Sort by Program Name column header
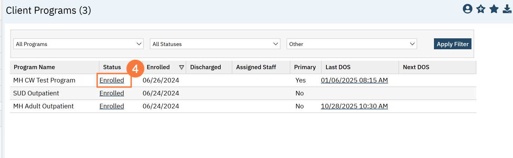 tap(34, 67)
